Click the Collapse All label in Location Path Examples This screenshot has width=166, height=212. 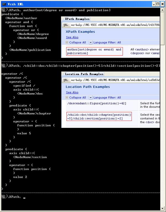pos(78,97)
